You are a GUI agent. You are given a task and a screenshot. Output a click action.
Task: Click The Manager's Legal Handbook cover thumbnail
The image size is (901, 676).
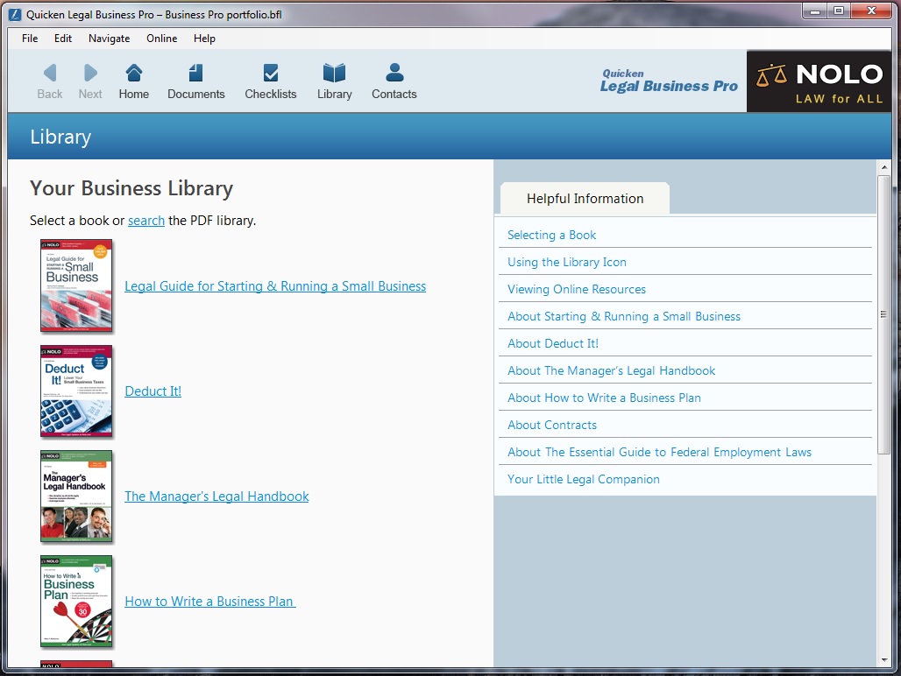[76, 496]
